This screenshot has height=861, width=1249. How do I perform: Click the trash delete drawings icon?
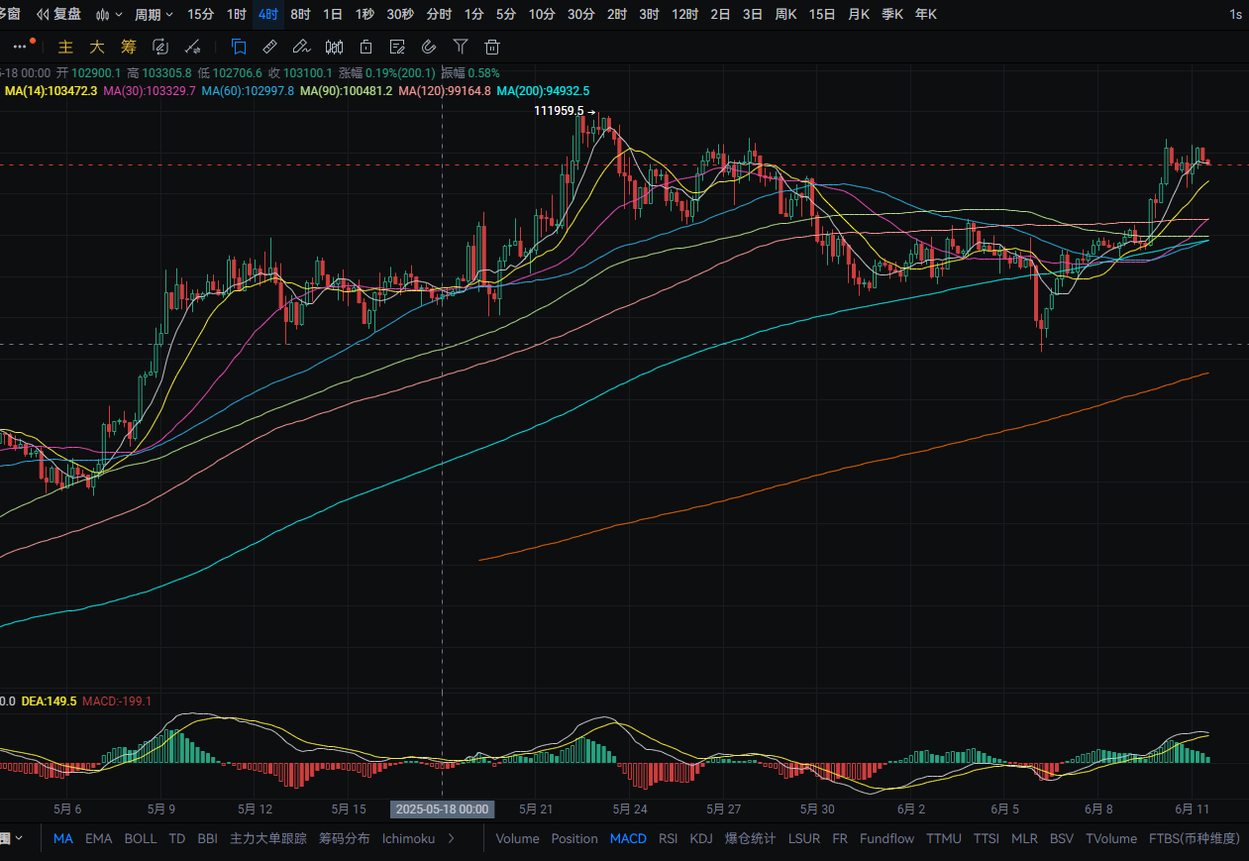(492, 47)
